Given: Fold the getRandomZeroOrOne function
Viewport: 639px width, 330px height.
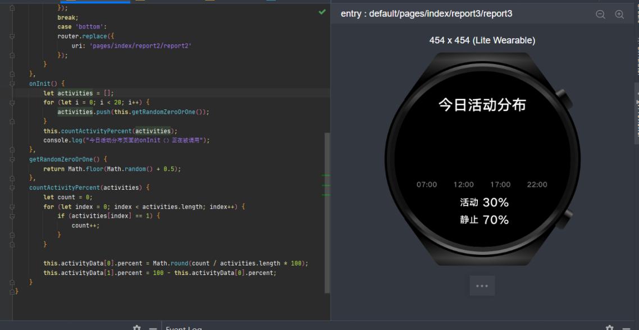Looking at the screenshot, I should pyautogui.click(x=12, y=159).
